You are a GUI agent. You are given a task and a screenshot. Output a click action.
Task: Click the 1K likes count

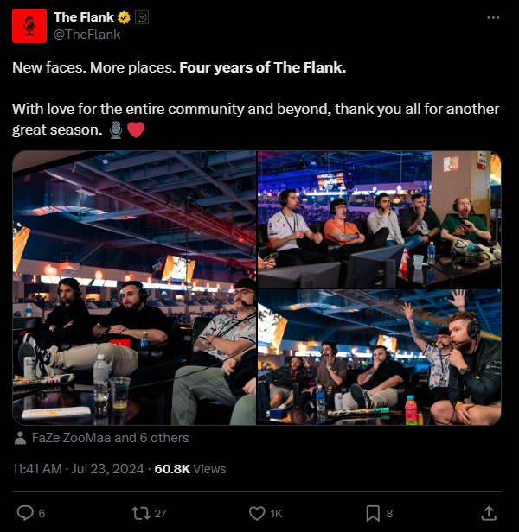pyautogui.click(x=276, y=513)
